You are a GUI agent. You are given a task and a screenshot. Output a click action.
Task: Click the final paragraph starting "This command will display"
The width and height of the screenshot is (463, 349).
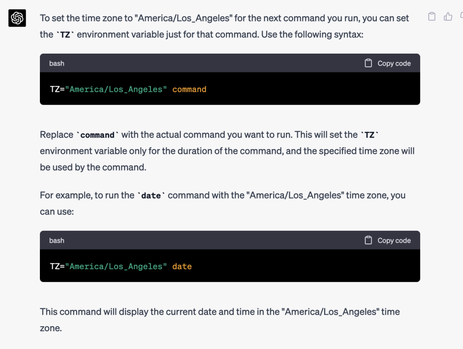(x=220, y=320)
